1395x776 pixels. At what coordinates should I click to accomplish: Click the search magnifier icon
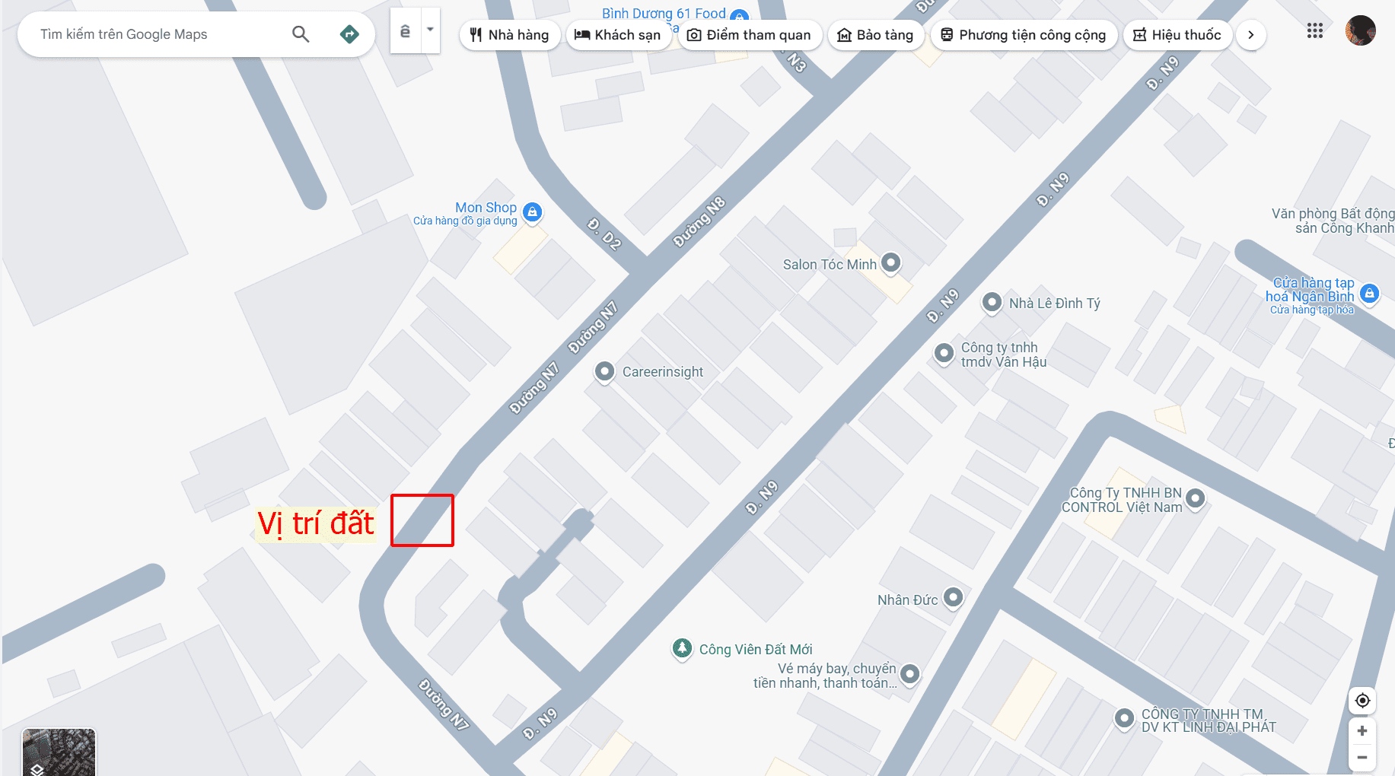tap(301, 34)
